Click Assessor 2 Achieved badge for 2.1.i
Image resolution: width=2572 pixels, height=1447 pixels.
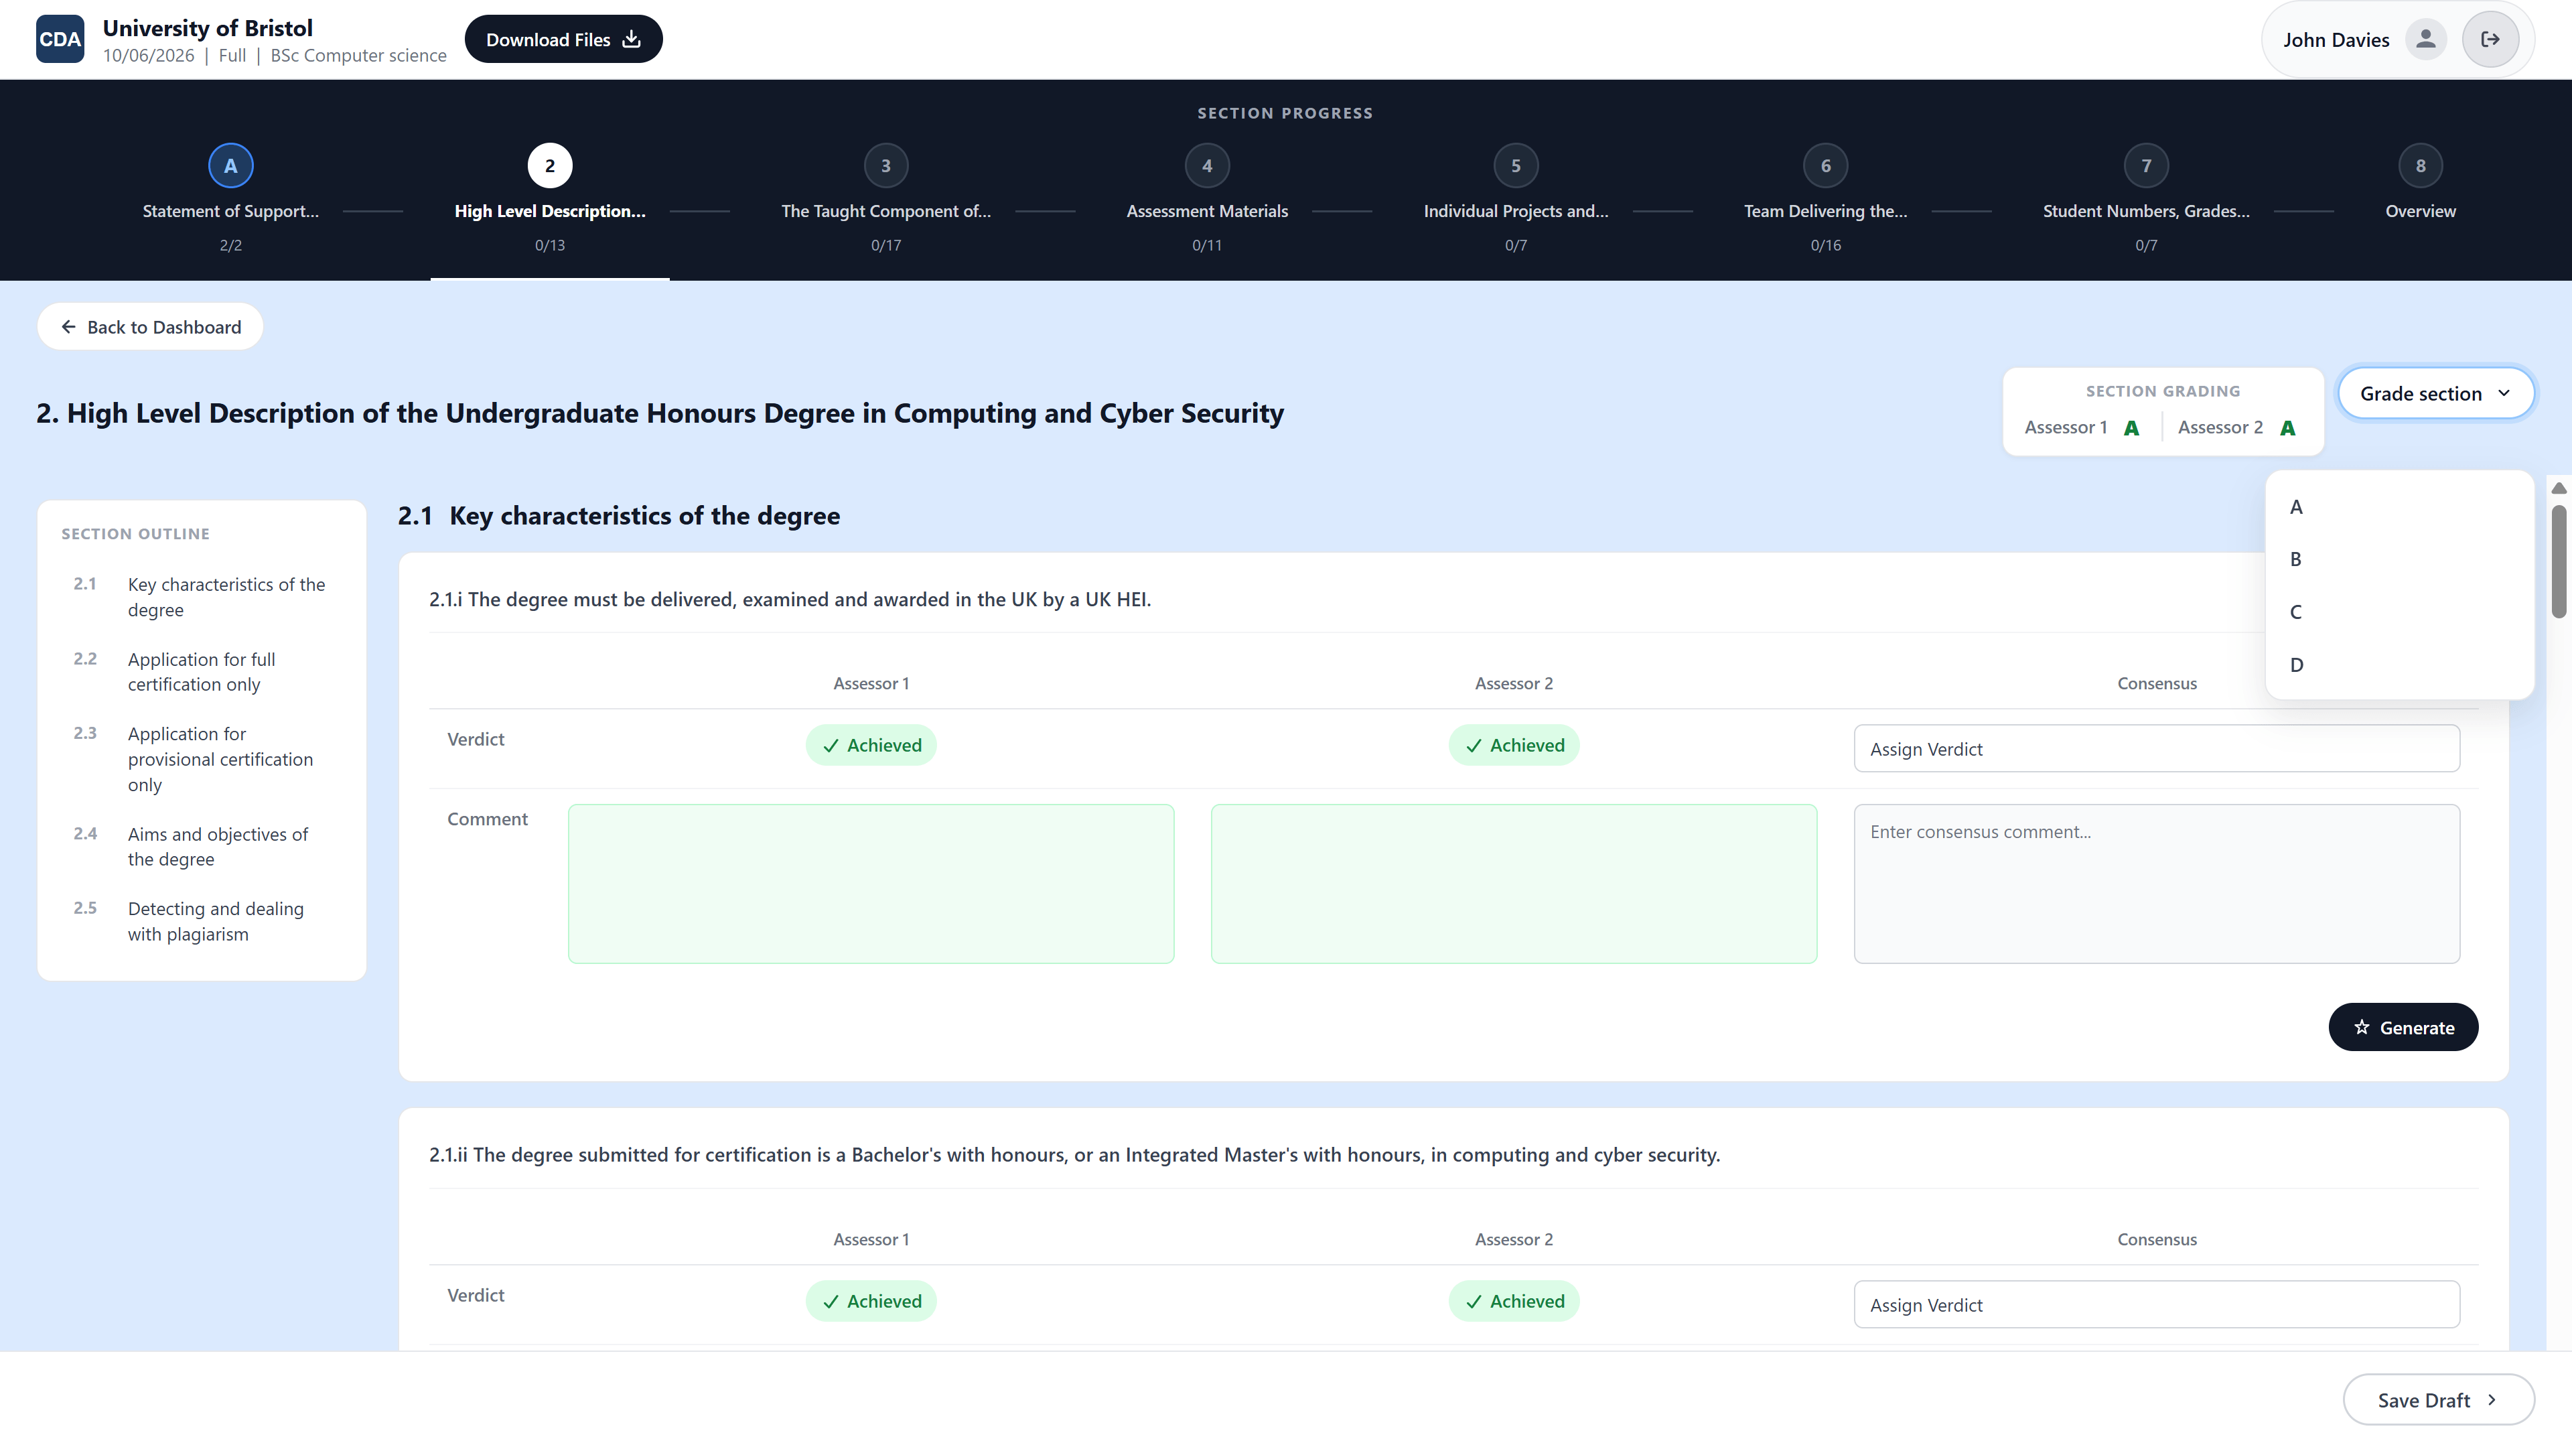1514,745
